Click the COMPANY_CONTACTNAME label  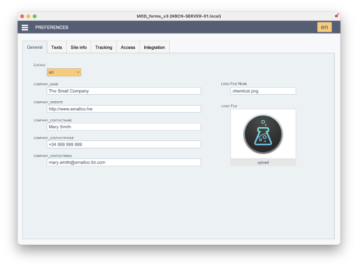pos(53,120)
